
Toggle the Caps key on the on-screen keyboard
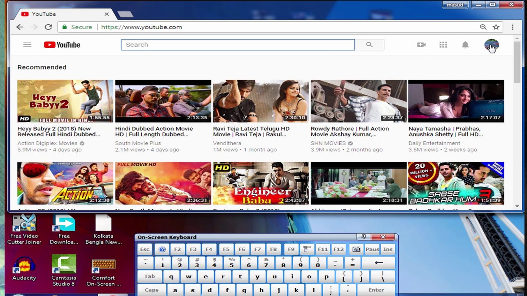coord(151,290)
